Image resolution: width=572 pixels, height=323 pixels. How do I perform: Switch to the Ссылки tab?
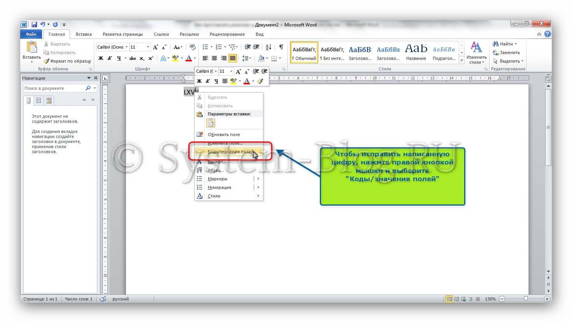click(x=161, y=34)
